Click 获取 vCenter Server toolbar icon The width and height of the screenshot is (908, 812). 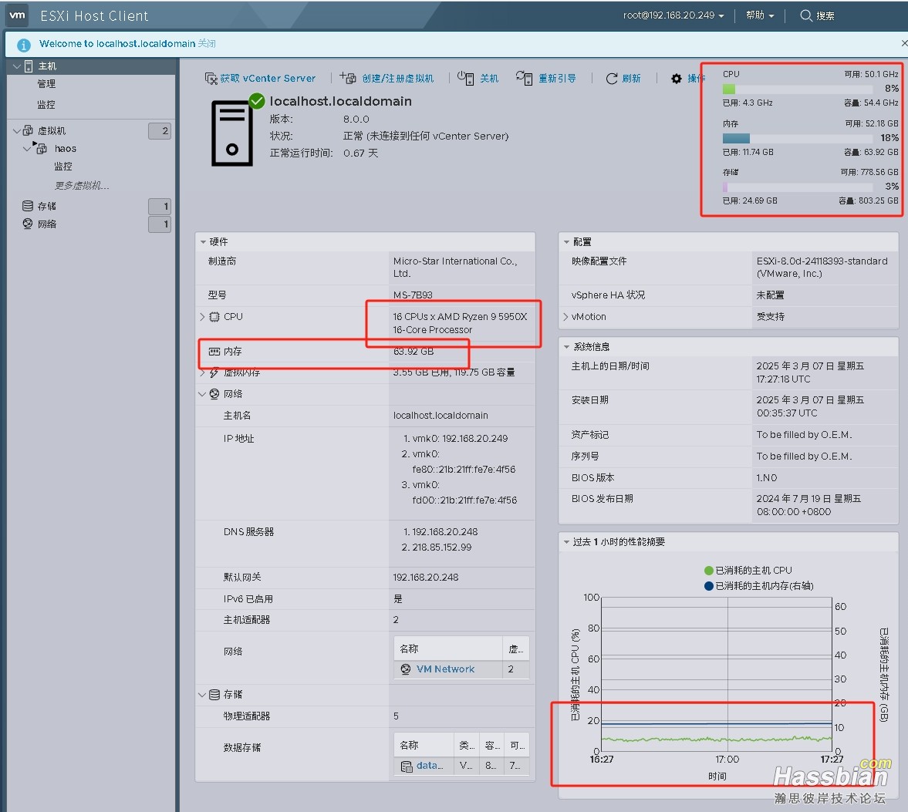pos(211,78)
